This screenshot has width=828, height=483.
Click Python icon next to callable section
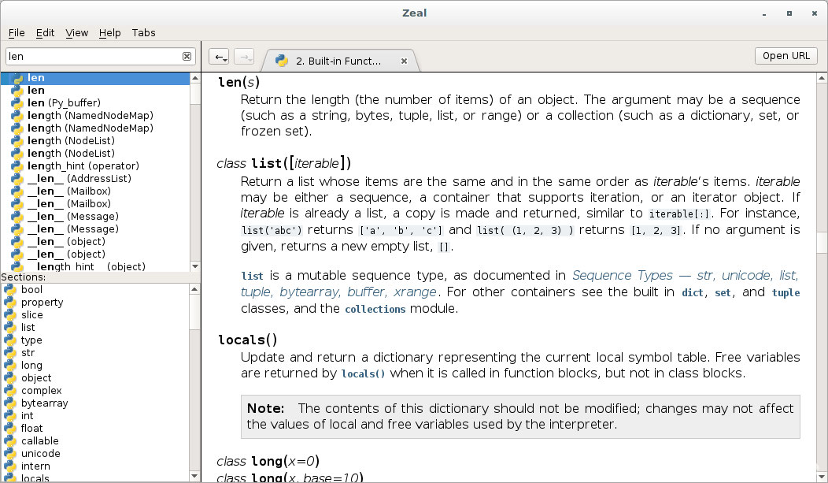(x=10, y=441)
